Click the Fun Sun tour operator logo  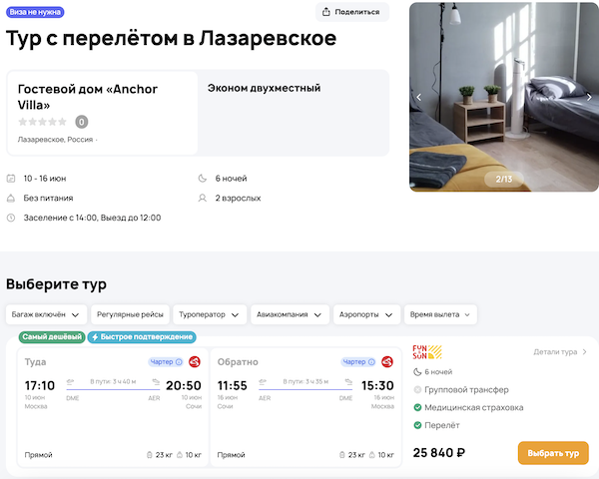pyautogui.click(x=426, y=352)
